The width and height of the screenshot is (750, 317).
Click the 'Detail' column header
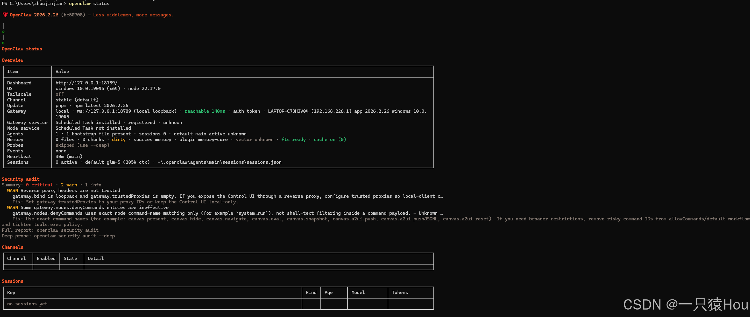point(96,259)
